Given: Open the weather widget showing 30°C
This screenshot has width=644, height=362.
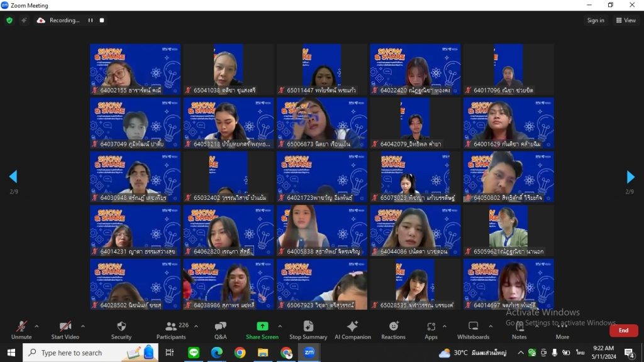Looking at the screenshot, I should click(x=472, y=353).
